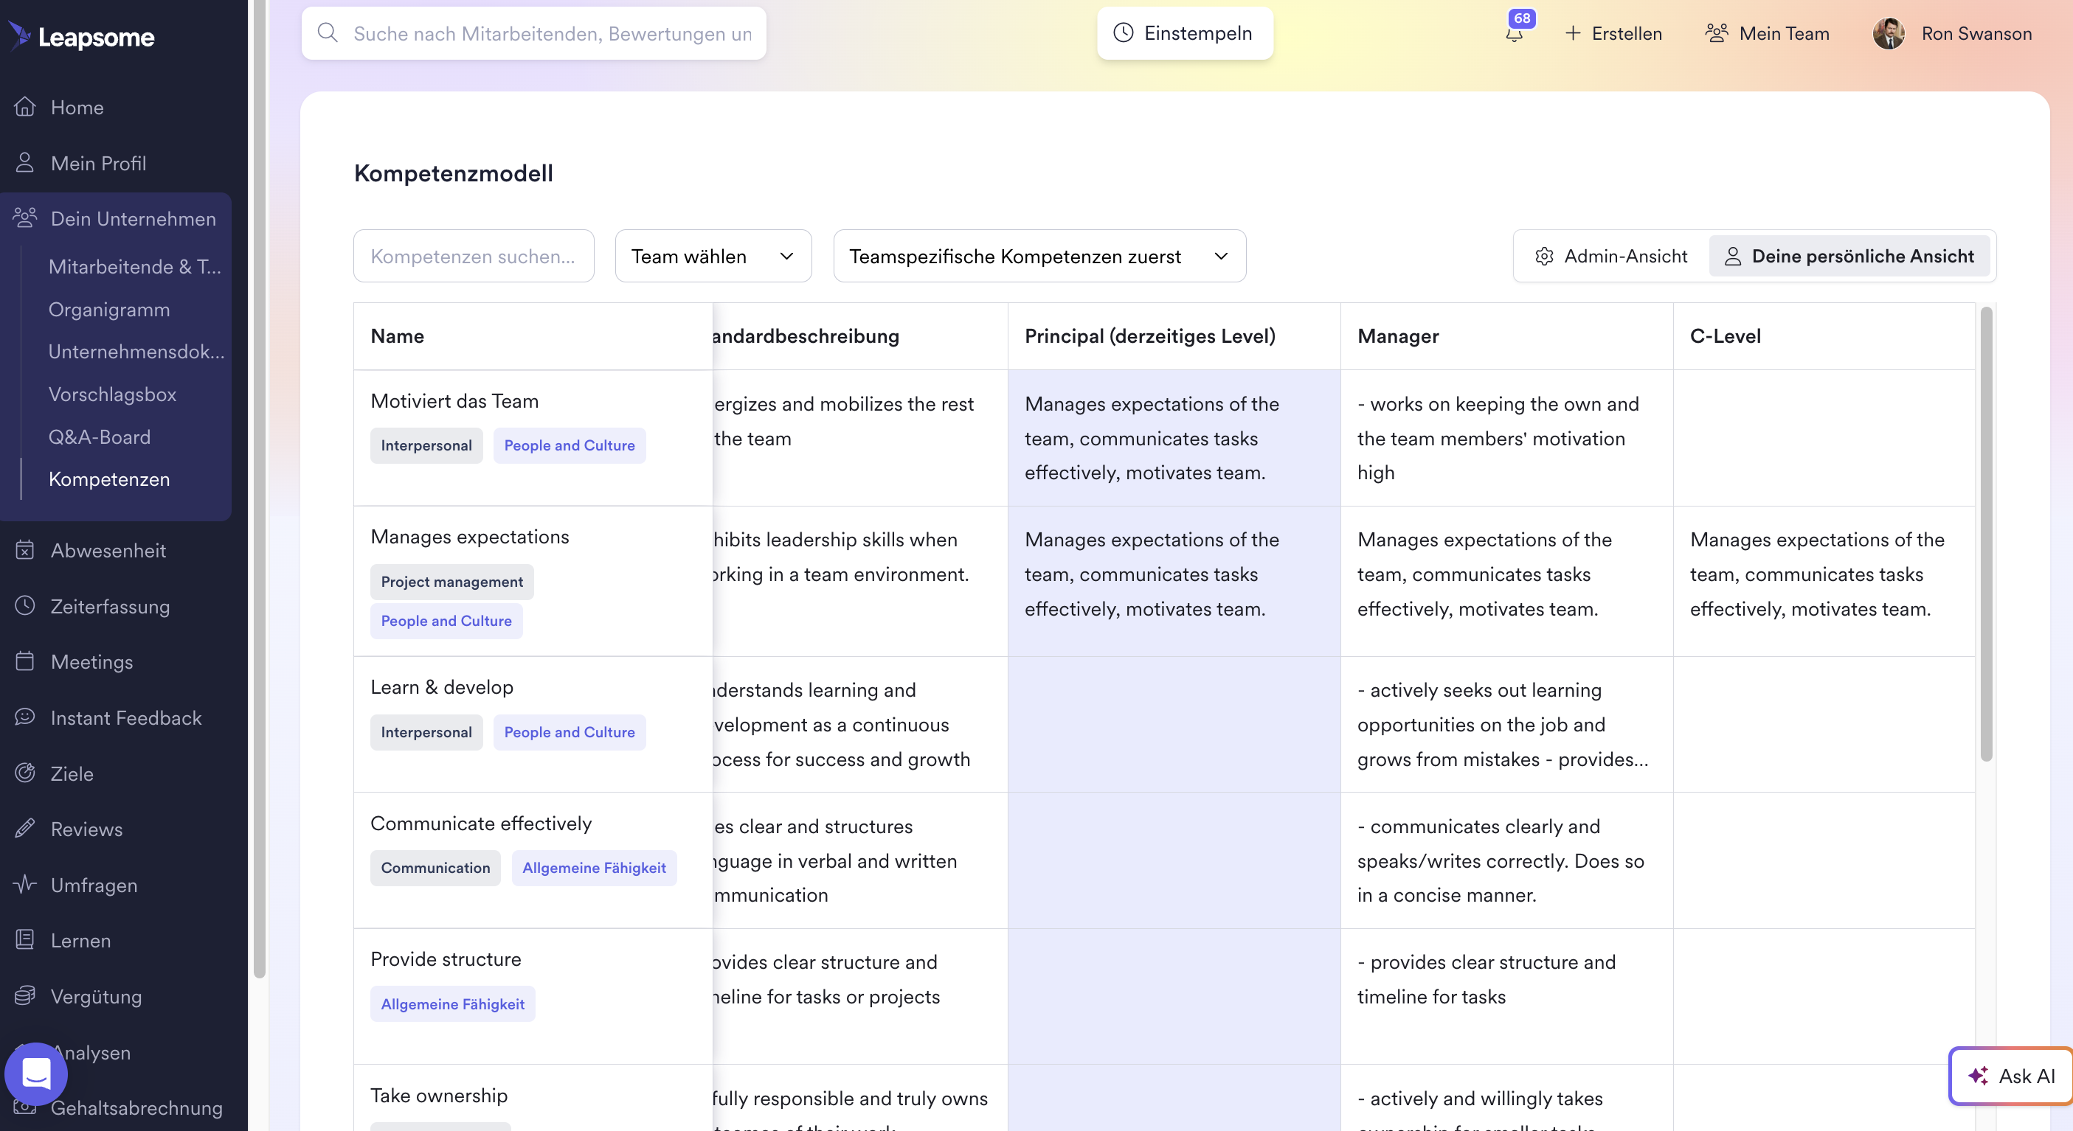Click the Mein Profil person icon

pyautogui.click(x=25, y=162)
